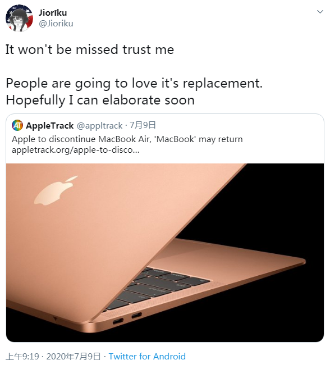Visit the @Jioriku handle link
Screen dimensions: 330x369
tap(56, 24)
